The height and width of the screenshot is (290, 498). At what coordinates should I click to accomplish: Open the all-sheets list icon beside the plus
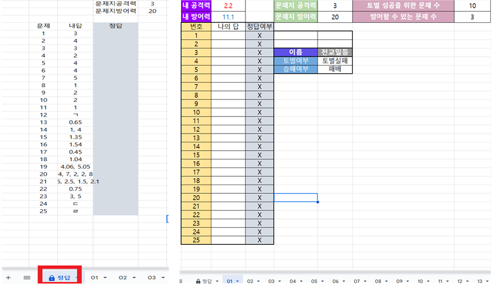pos(27,278)
